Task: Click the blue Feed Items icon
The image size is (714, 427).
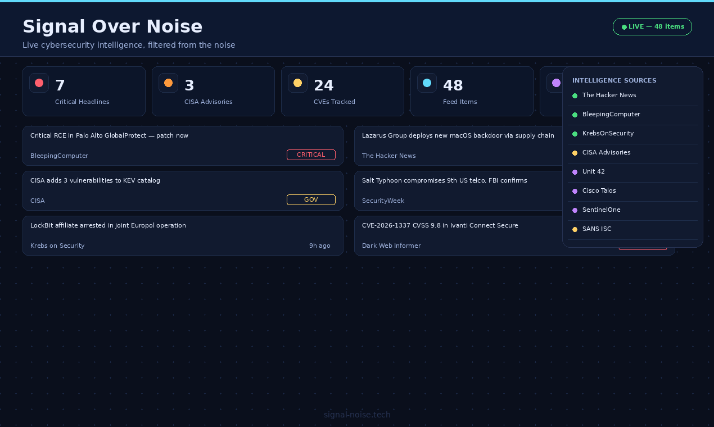Action: 427,83
